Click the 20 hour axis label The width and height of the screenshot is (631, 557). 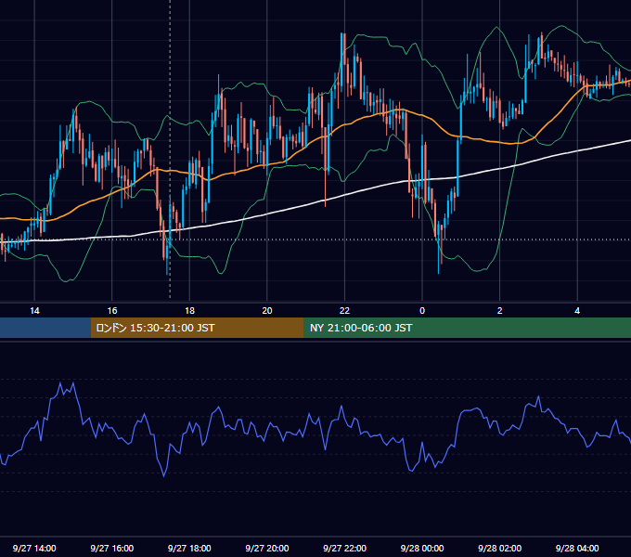[267, 311]
